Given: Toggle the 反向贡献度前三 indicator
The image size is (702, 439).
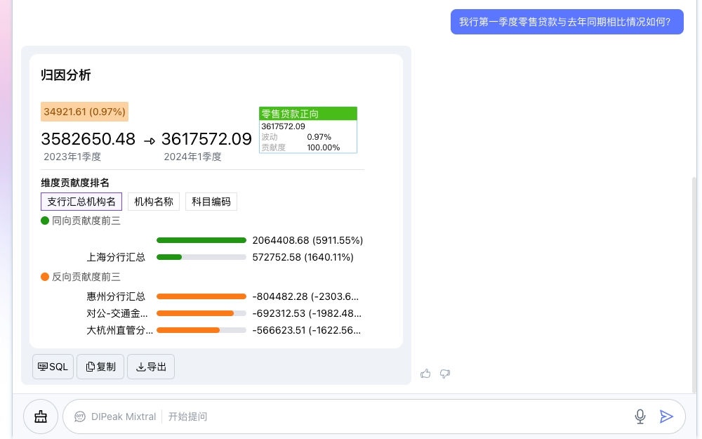Looking at the screenshot, I should (81, 276).
